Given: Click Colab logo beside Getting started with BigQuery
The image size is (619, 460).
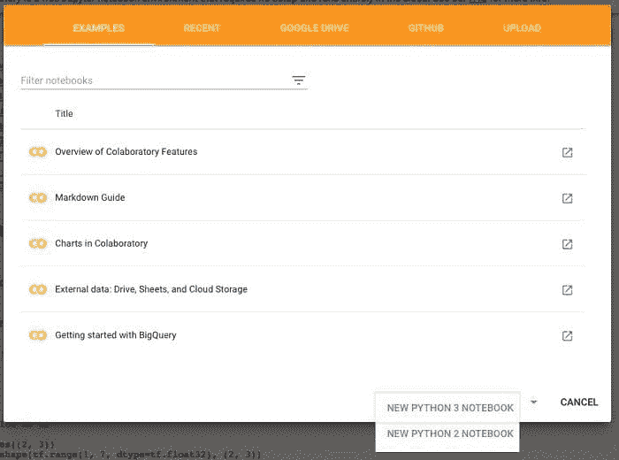Looking at the screenshot, I should pyautogui.click(x=37, y=336).
